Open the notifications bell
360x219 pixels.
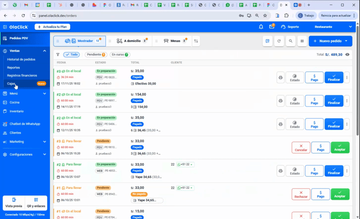[261, 27]
